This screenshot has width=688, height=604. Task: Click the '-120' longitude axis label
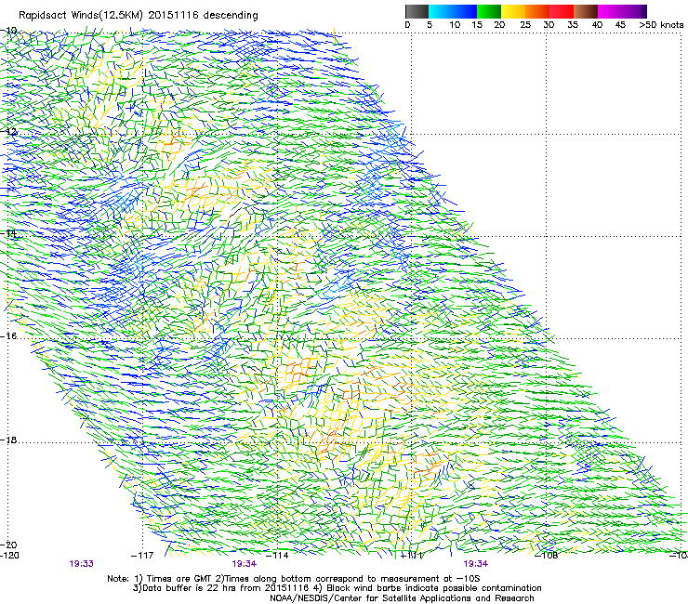click(x=9, y=556)
